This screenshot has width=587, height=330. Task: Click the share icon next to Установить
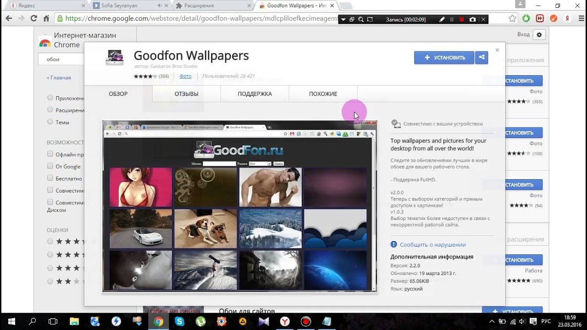click(482, 57)
